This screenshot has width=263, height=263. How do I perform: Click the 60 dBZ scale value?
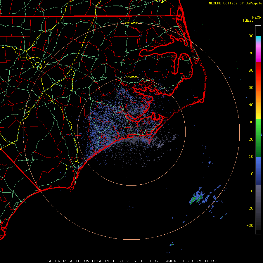(x=251, y=70)
